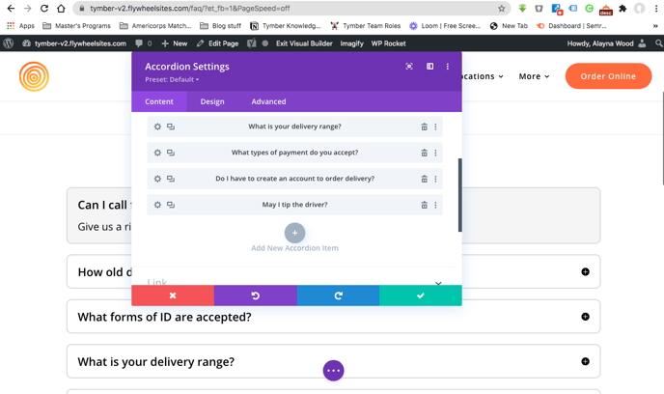Undo last accordion change
Screen dimensions: 664x394
tap(256, 295)
